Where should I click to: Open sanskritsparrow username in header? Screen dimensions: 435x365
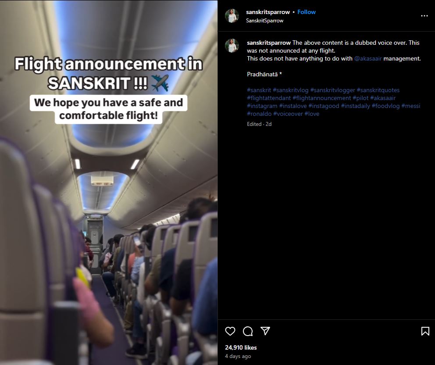pyautogui.click(x=268, y=12)
